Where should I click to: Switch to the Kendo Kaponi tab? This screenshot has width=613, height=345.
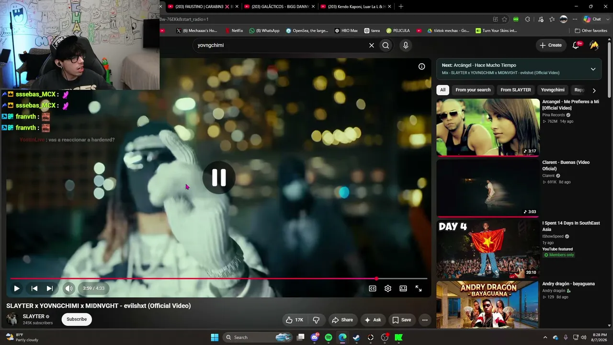tap(355, 7)
